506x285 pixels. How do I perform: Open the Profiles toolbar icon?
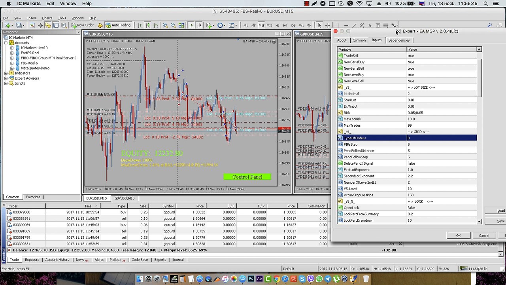(18, 25)
